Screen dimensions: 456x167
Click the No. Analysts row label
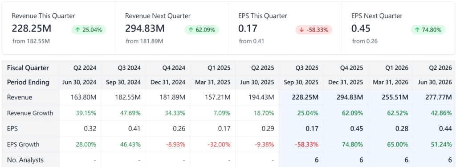coord(25,160)
